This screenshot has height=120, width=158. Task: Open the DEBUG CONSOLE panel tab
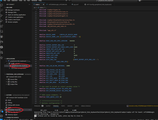(86, 106)
